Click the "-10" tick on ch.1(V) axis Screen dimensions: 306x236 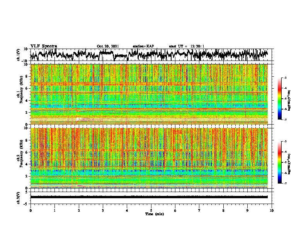25,61
